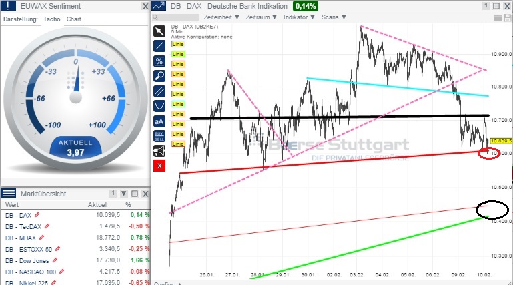Select the DB - ESTOXX 50 row

pyautogui.click(x=75, y=249)
